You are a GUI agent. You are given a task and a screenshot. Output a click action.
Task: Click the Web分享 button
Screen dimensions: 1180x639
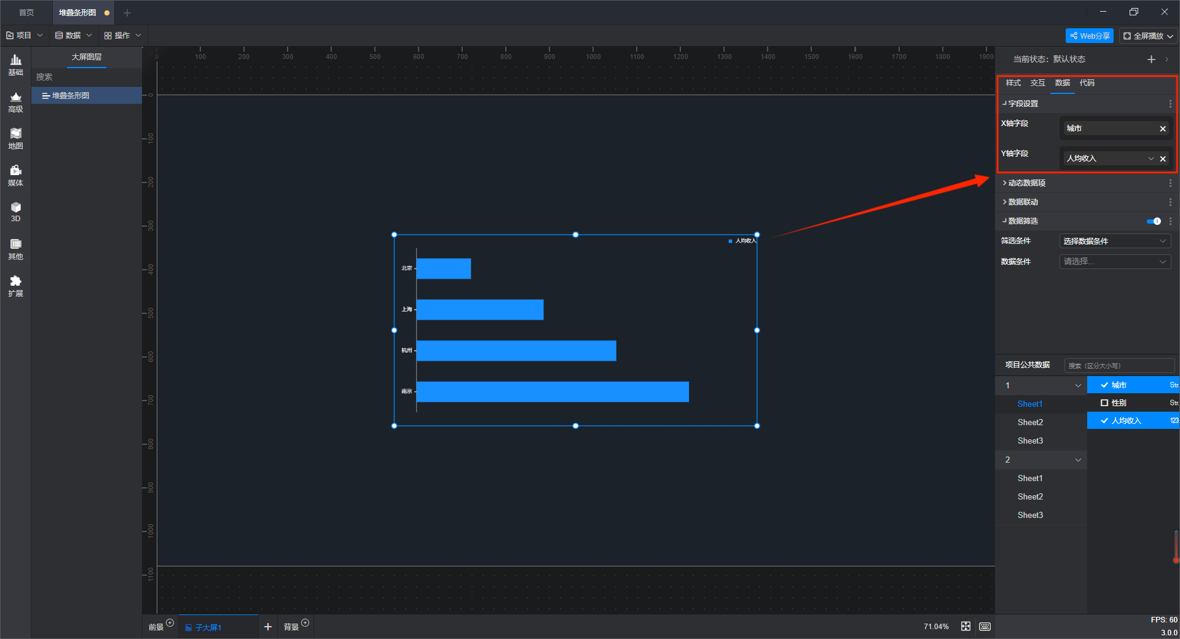[x=1090, y=36]
